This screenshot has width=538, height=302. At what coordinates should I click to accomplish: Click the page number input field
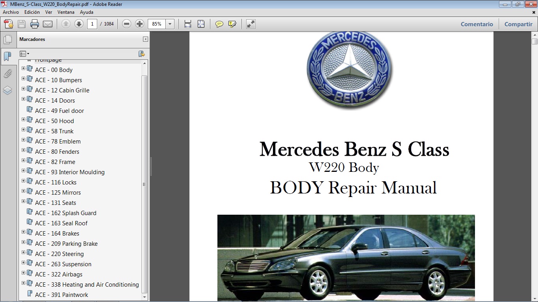(x=92, y=24)
